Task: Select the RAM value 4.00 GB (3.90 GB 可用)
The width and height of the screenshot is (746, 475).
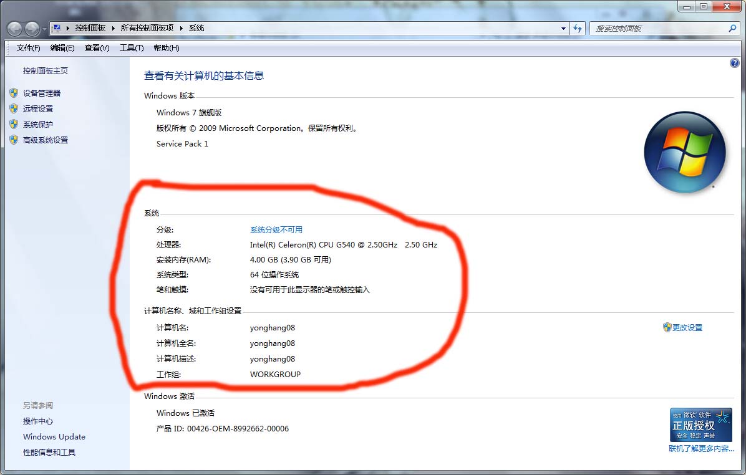Action: [291, 260]
